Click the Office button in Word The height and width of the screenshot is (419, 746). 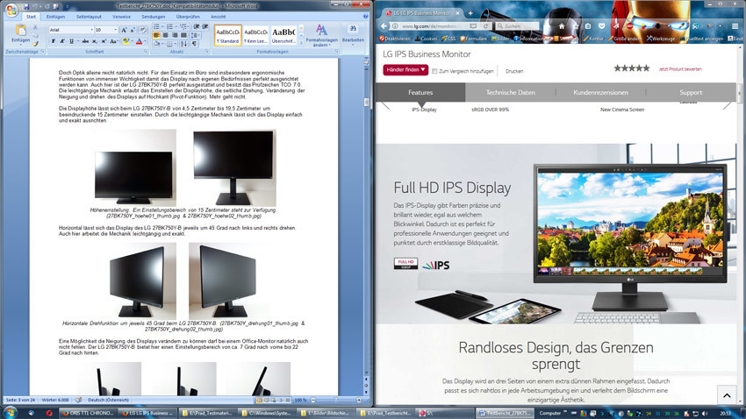(x=11, y=9)
